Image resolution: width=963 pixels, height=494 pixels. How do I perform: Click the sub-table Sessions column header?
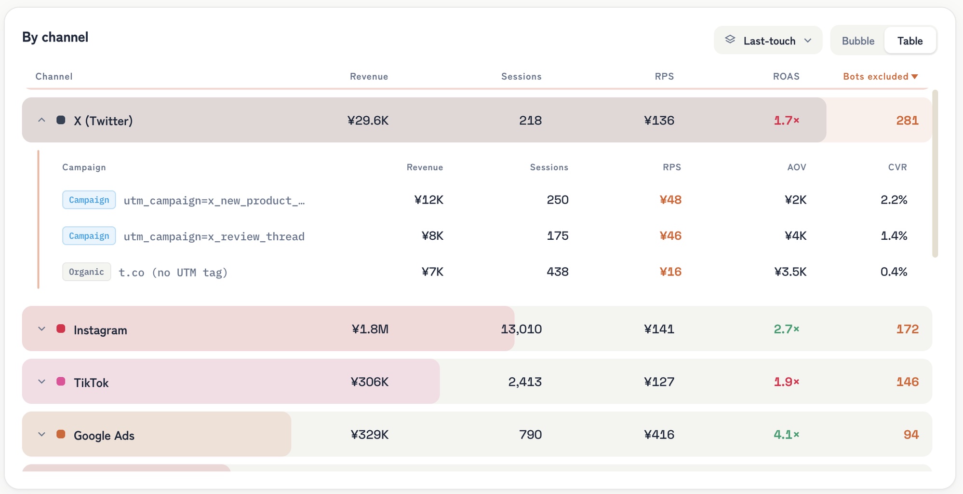click(549, 167)
